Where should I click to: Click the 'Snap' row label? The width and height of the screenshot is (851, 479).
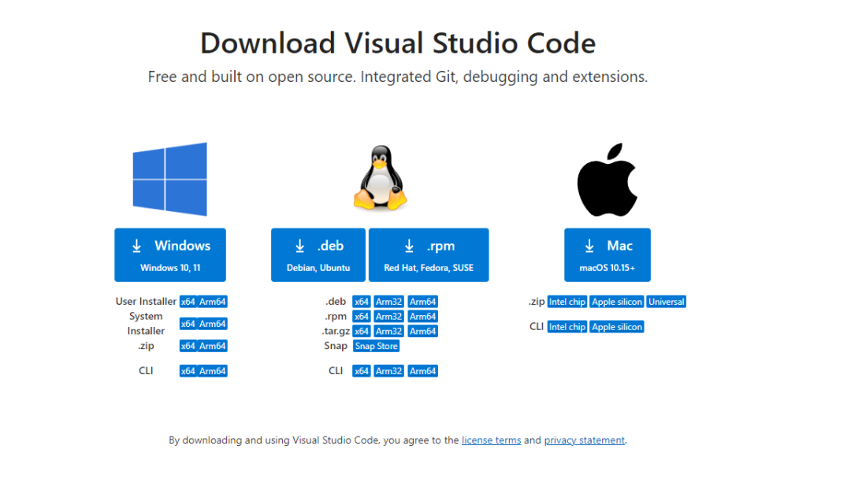coord(336,346)
